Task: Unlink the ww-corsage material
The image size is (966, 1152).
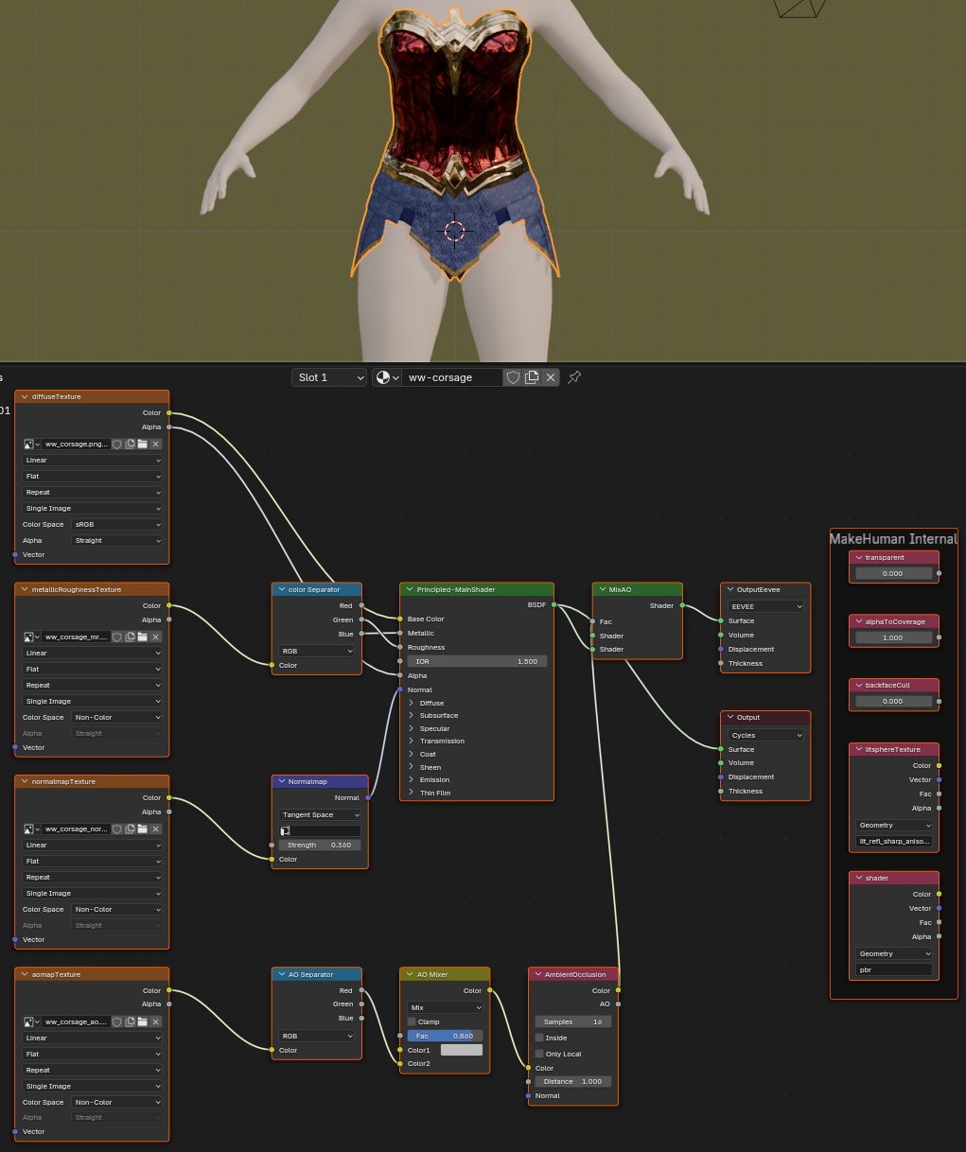Action: pyautogui.click(x=551, y=377)
